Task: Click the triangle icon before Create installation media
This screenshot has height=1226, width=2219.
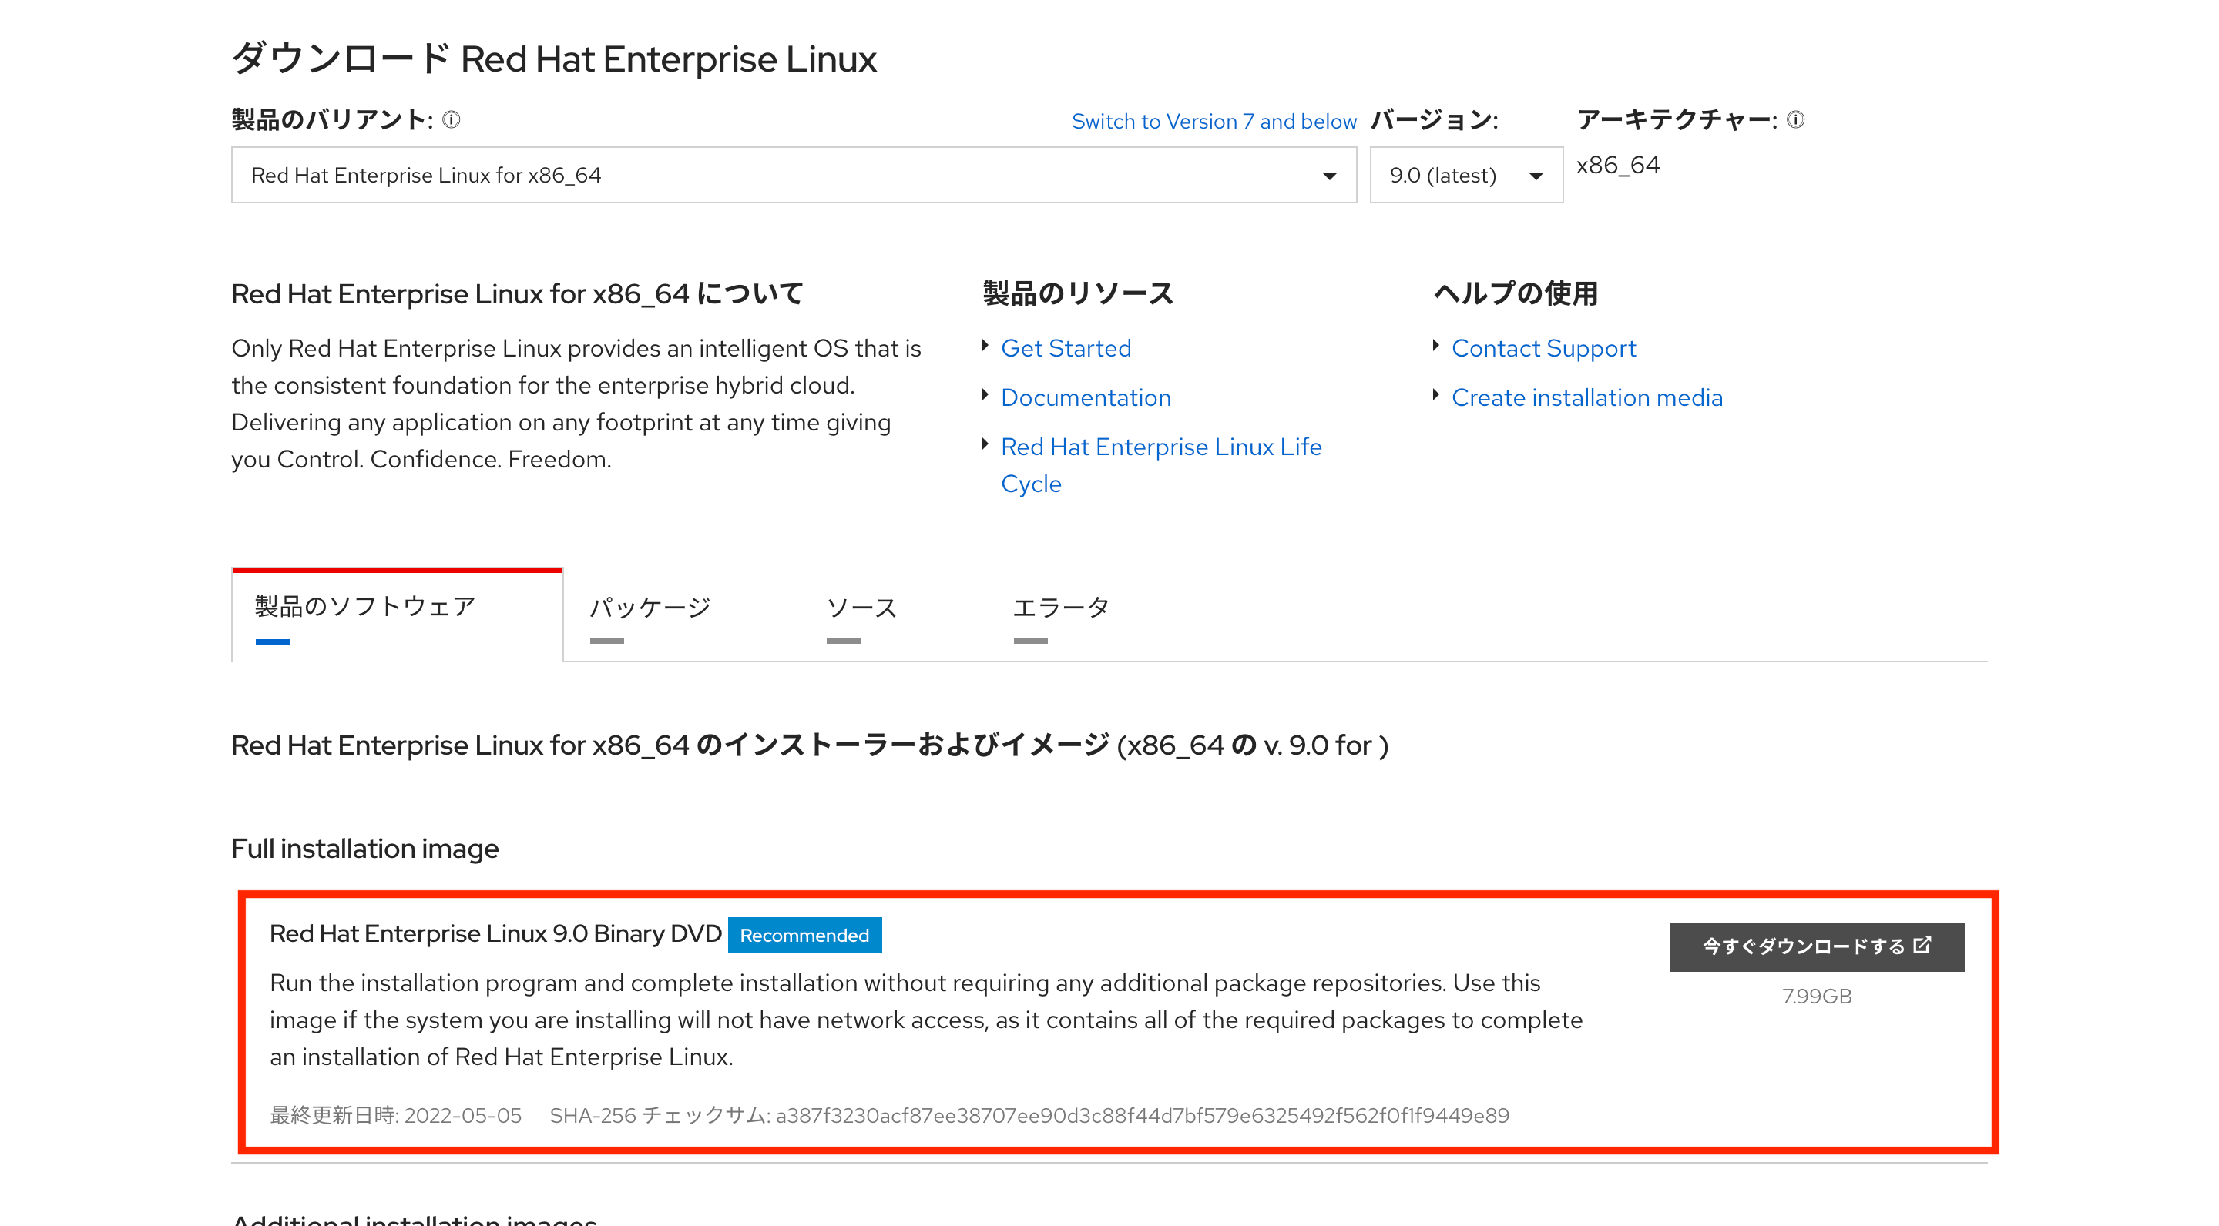Action: click(1437, 396)
